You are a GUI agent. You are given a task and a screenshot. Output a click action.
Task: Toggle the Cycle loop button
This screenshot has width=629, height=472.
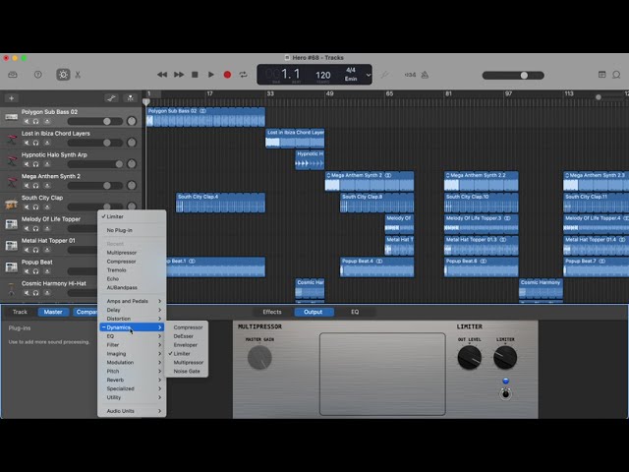coord(243,75)
